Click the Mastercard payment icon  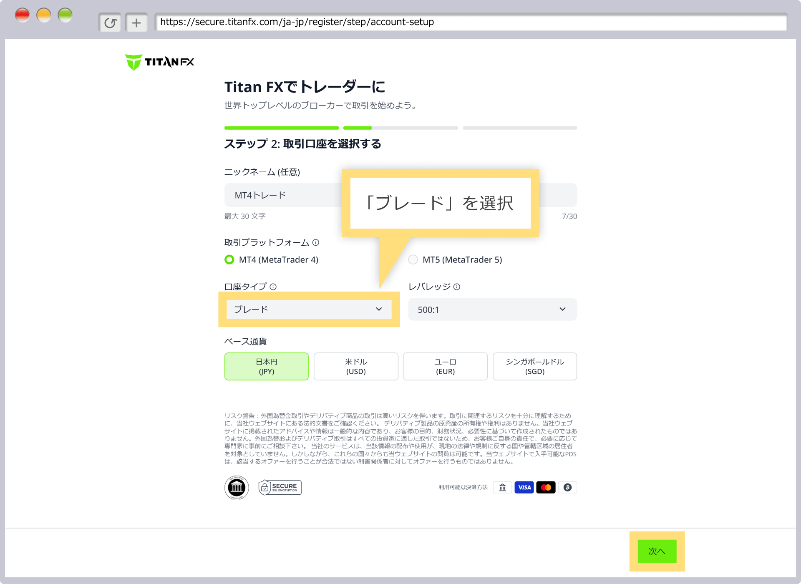pyautogui.click(x=546, y=487)
